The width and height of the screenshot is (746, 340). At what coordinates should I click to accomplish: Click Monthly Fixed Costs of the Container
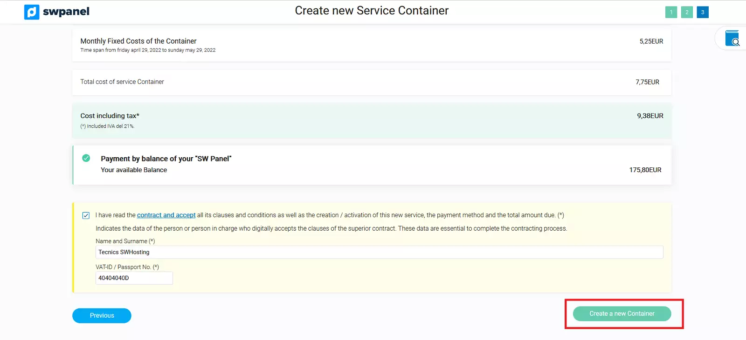(138, 41)
